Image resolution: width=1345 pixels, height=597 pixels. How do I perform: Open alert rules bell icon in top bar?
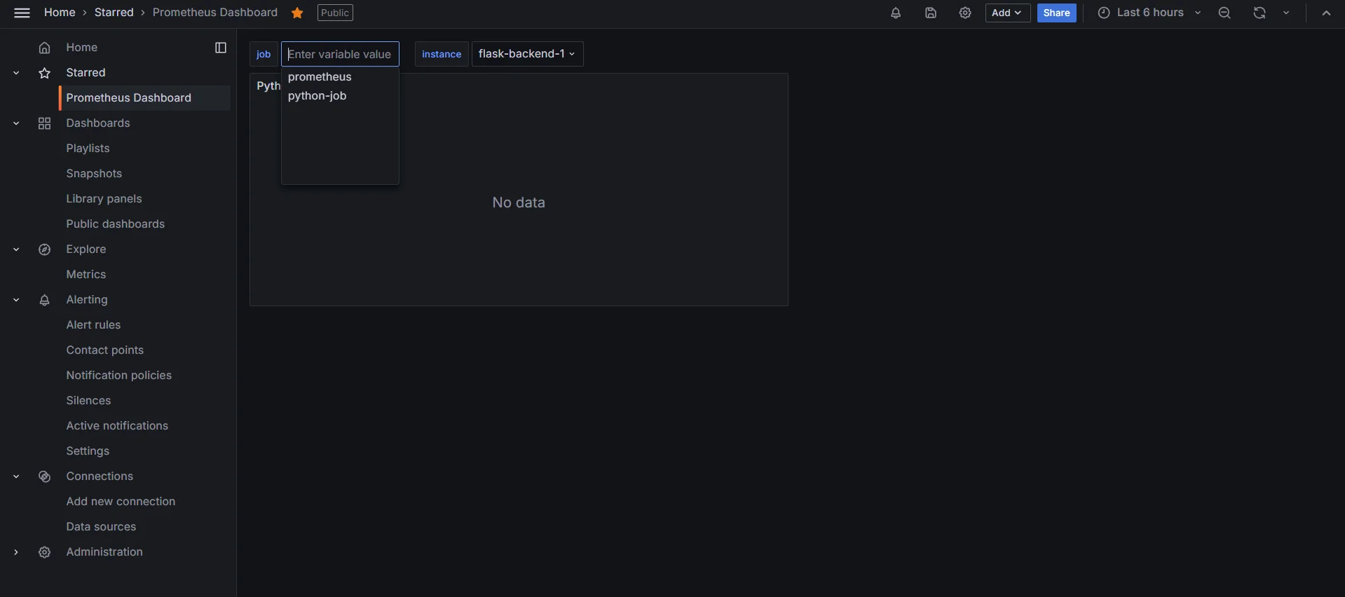click(896, 13)
